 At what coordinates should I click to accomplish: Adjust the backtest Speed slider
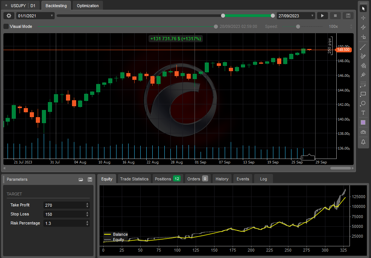[x=297, y=26]
